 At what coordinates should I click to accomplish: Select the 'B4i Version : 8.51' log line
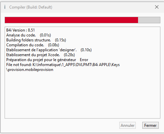tap(20, 30)
